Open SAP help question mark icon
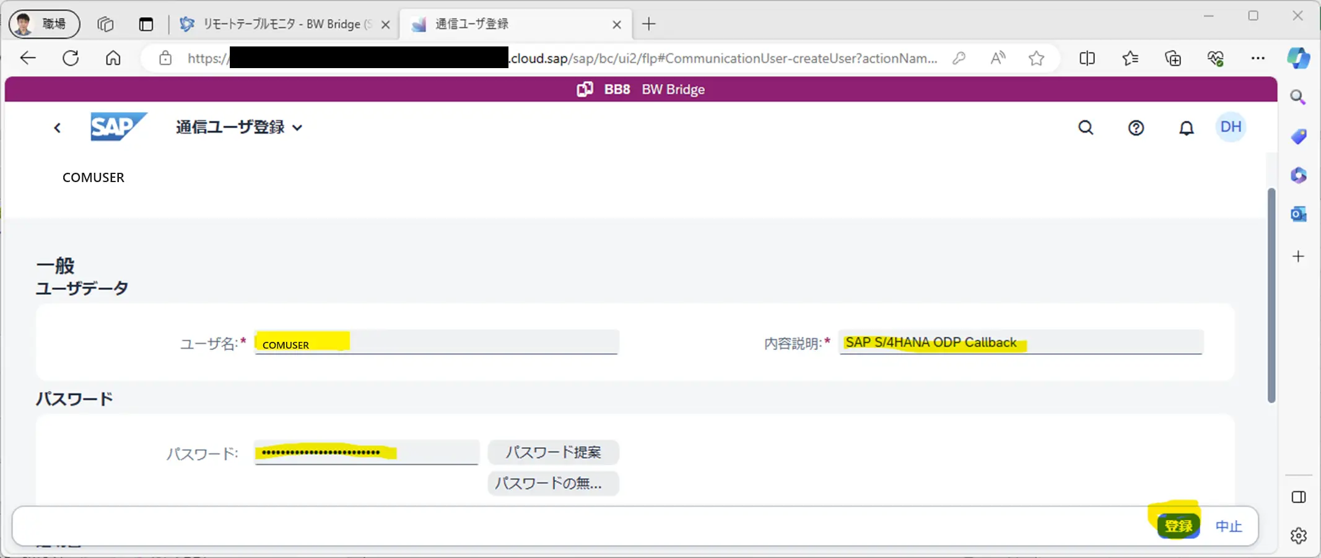The height and width of the screenshot is (558, 1321). pyautogui.click(x=1136, y=128)
